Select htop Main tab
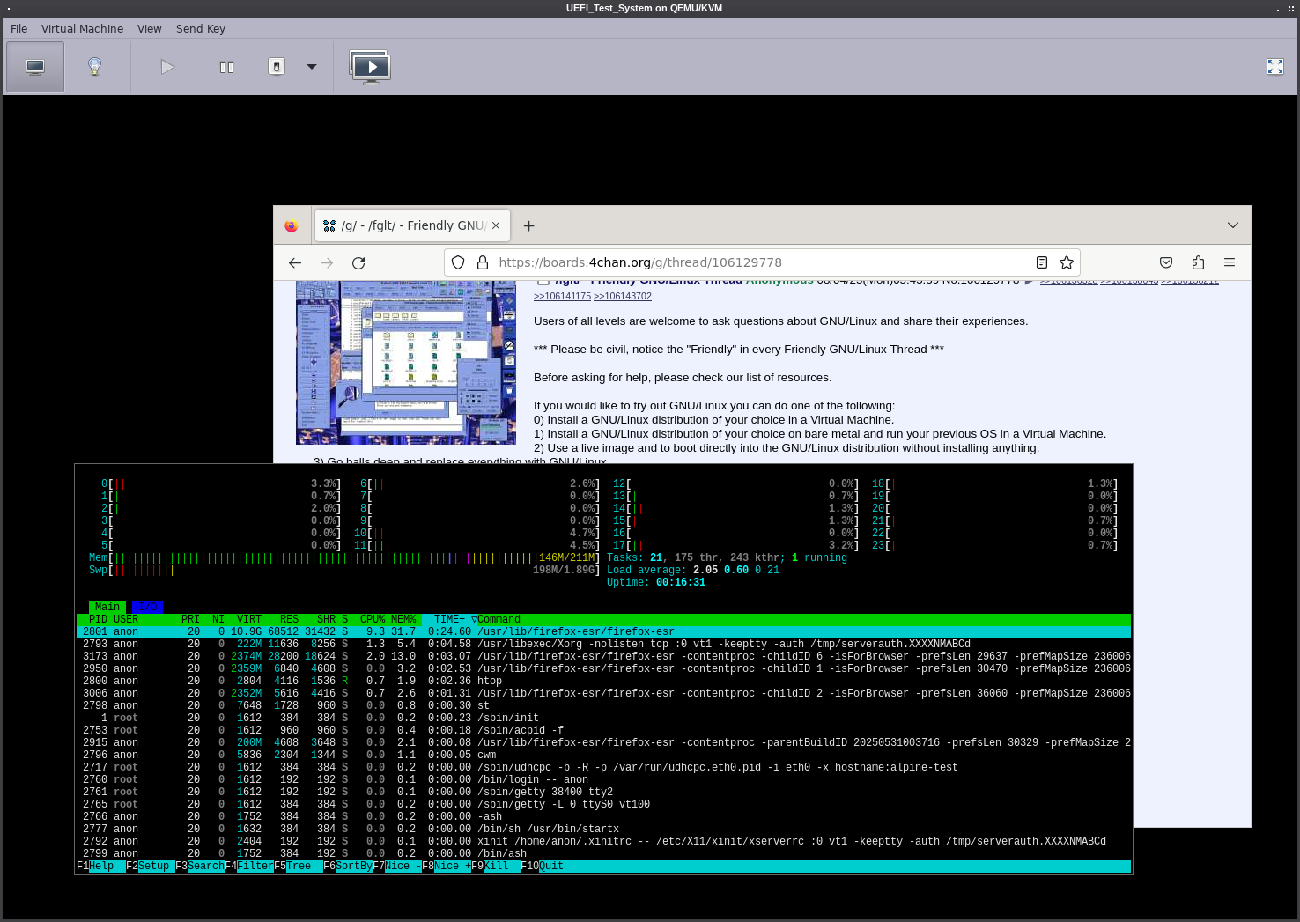This screenshot has height=922, width=1300. [107, 607]
